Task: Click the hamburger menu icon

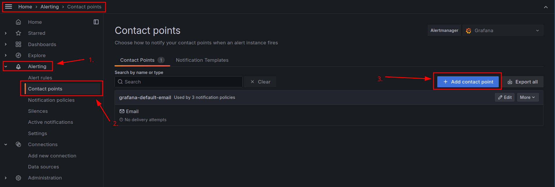Action: 9,7
